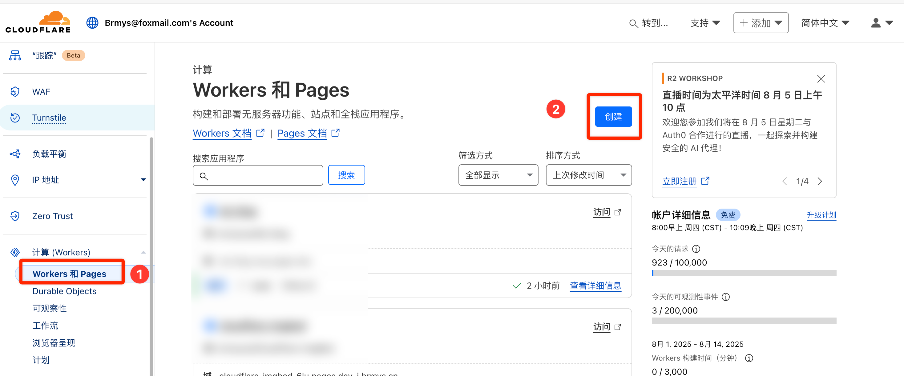Open the Turnstile menu item
The height and width of the screenshot is (376, 904).
pos(49,118)
